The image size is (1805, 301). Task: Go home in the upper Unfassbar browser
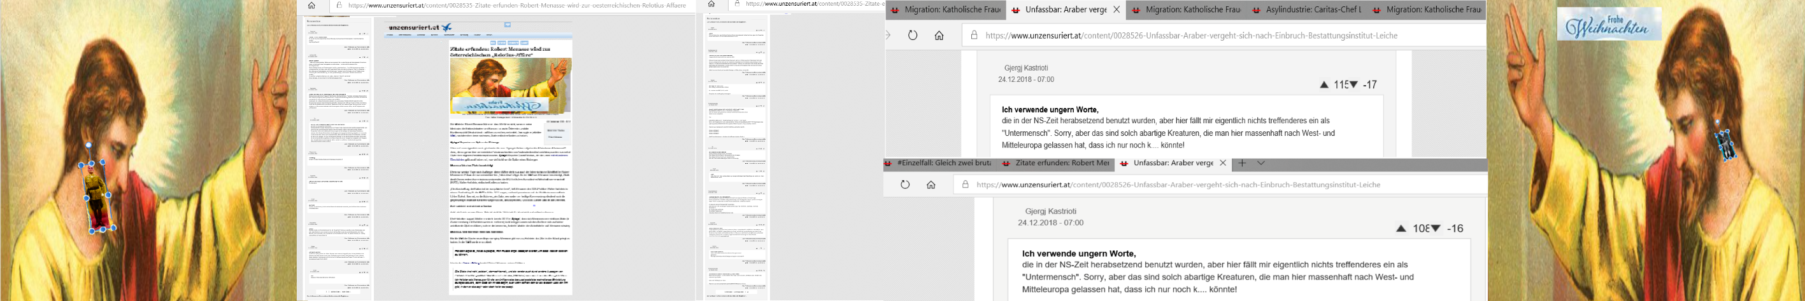tap(939, 35)
